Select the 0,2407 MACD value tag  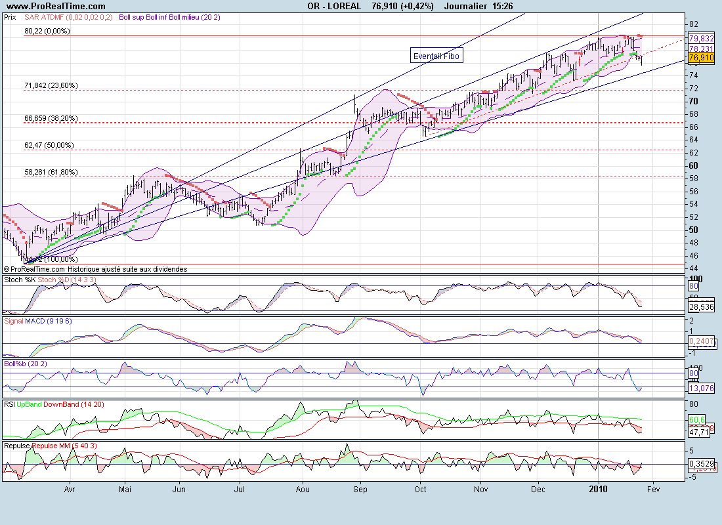click(701, 341)
